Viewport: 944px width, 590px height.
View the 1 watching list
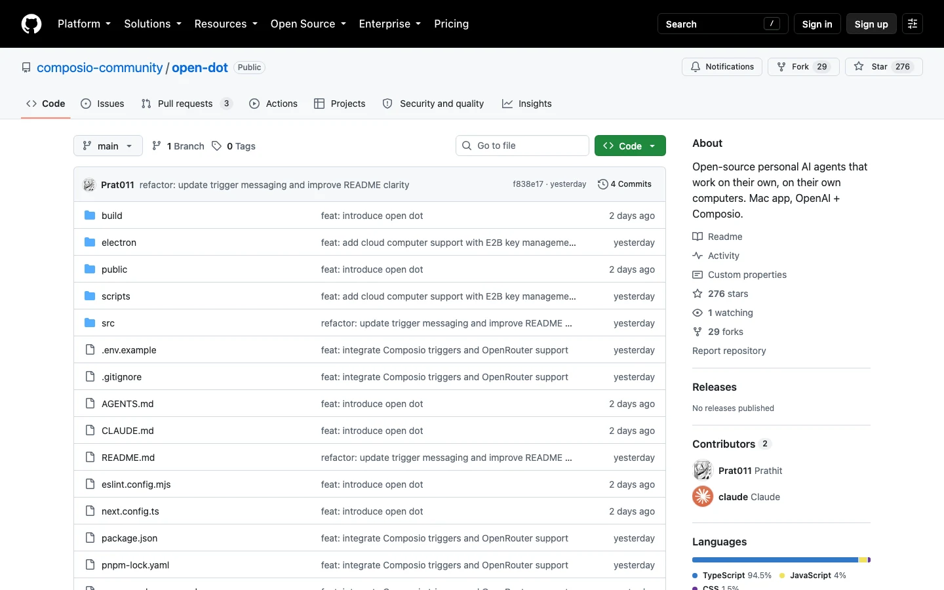[723, 313]
